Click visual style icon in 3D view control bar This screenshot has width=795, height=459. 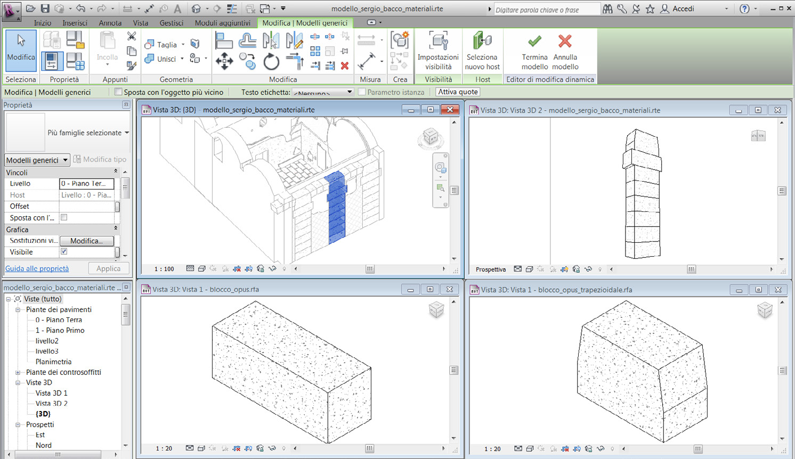tap(202, 269)
